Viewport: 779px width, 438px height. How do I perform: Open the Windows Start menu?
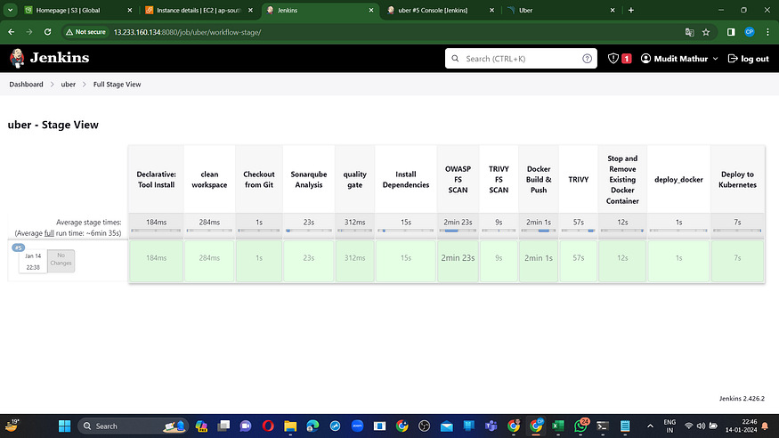coord(65,426)
